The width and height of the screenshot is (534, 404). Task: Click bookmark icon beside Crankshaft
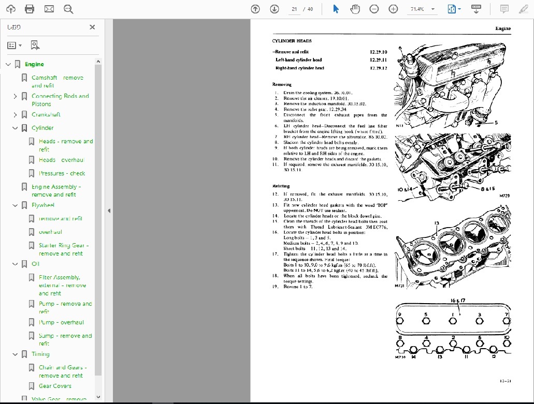tap(24, 115)
